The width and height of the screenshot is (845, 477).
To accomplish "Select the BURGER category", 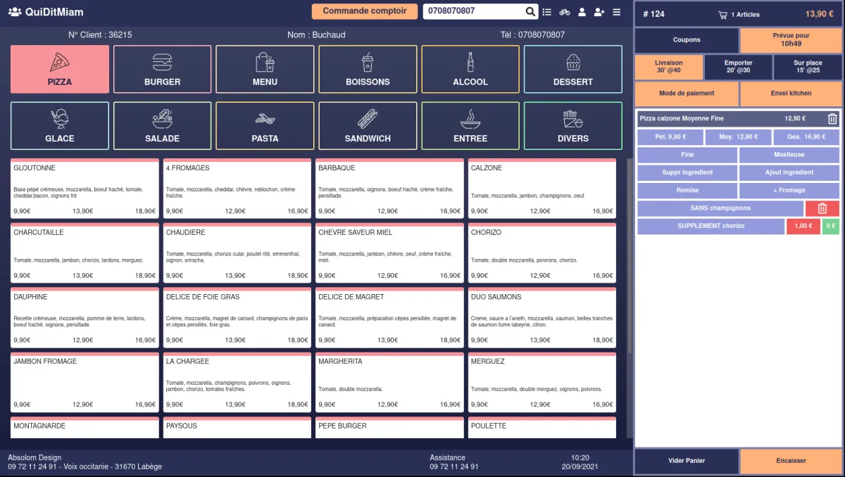I will coord(163,69).
